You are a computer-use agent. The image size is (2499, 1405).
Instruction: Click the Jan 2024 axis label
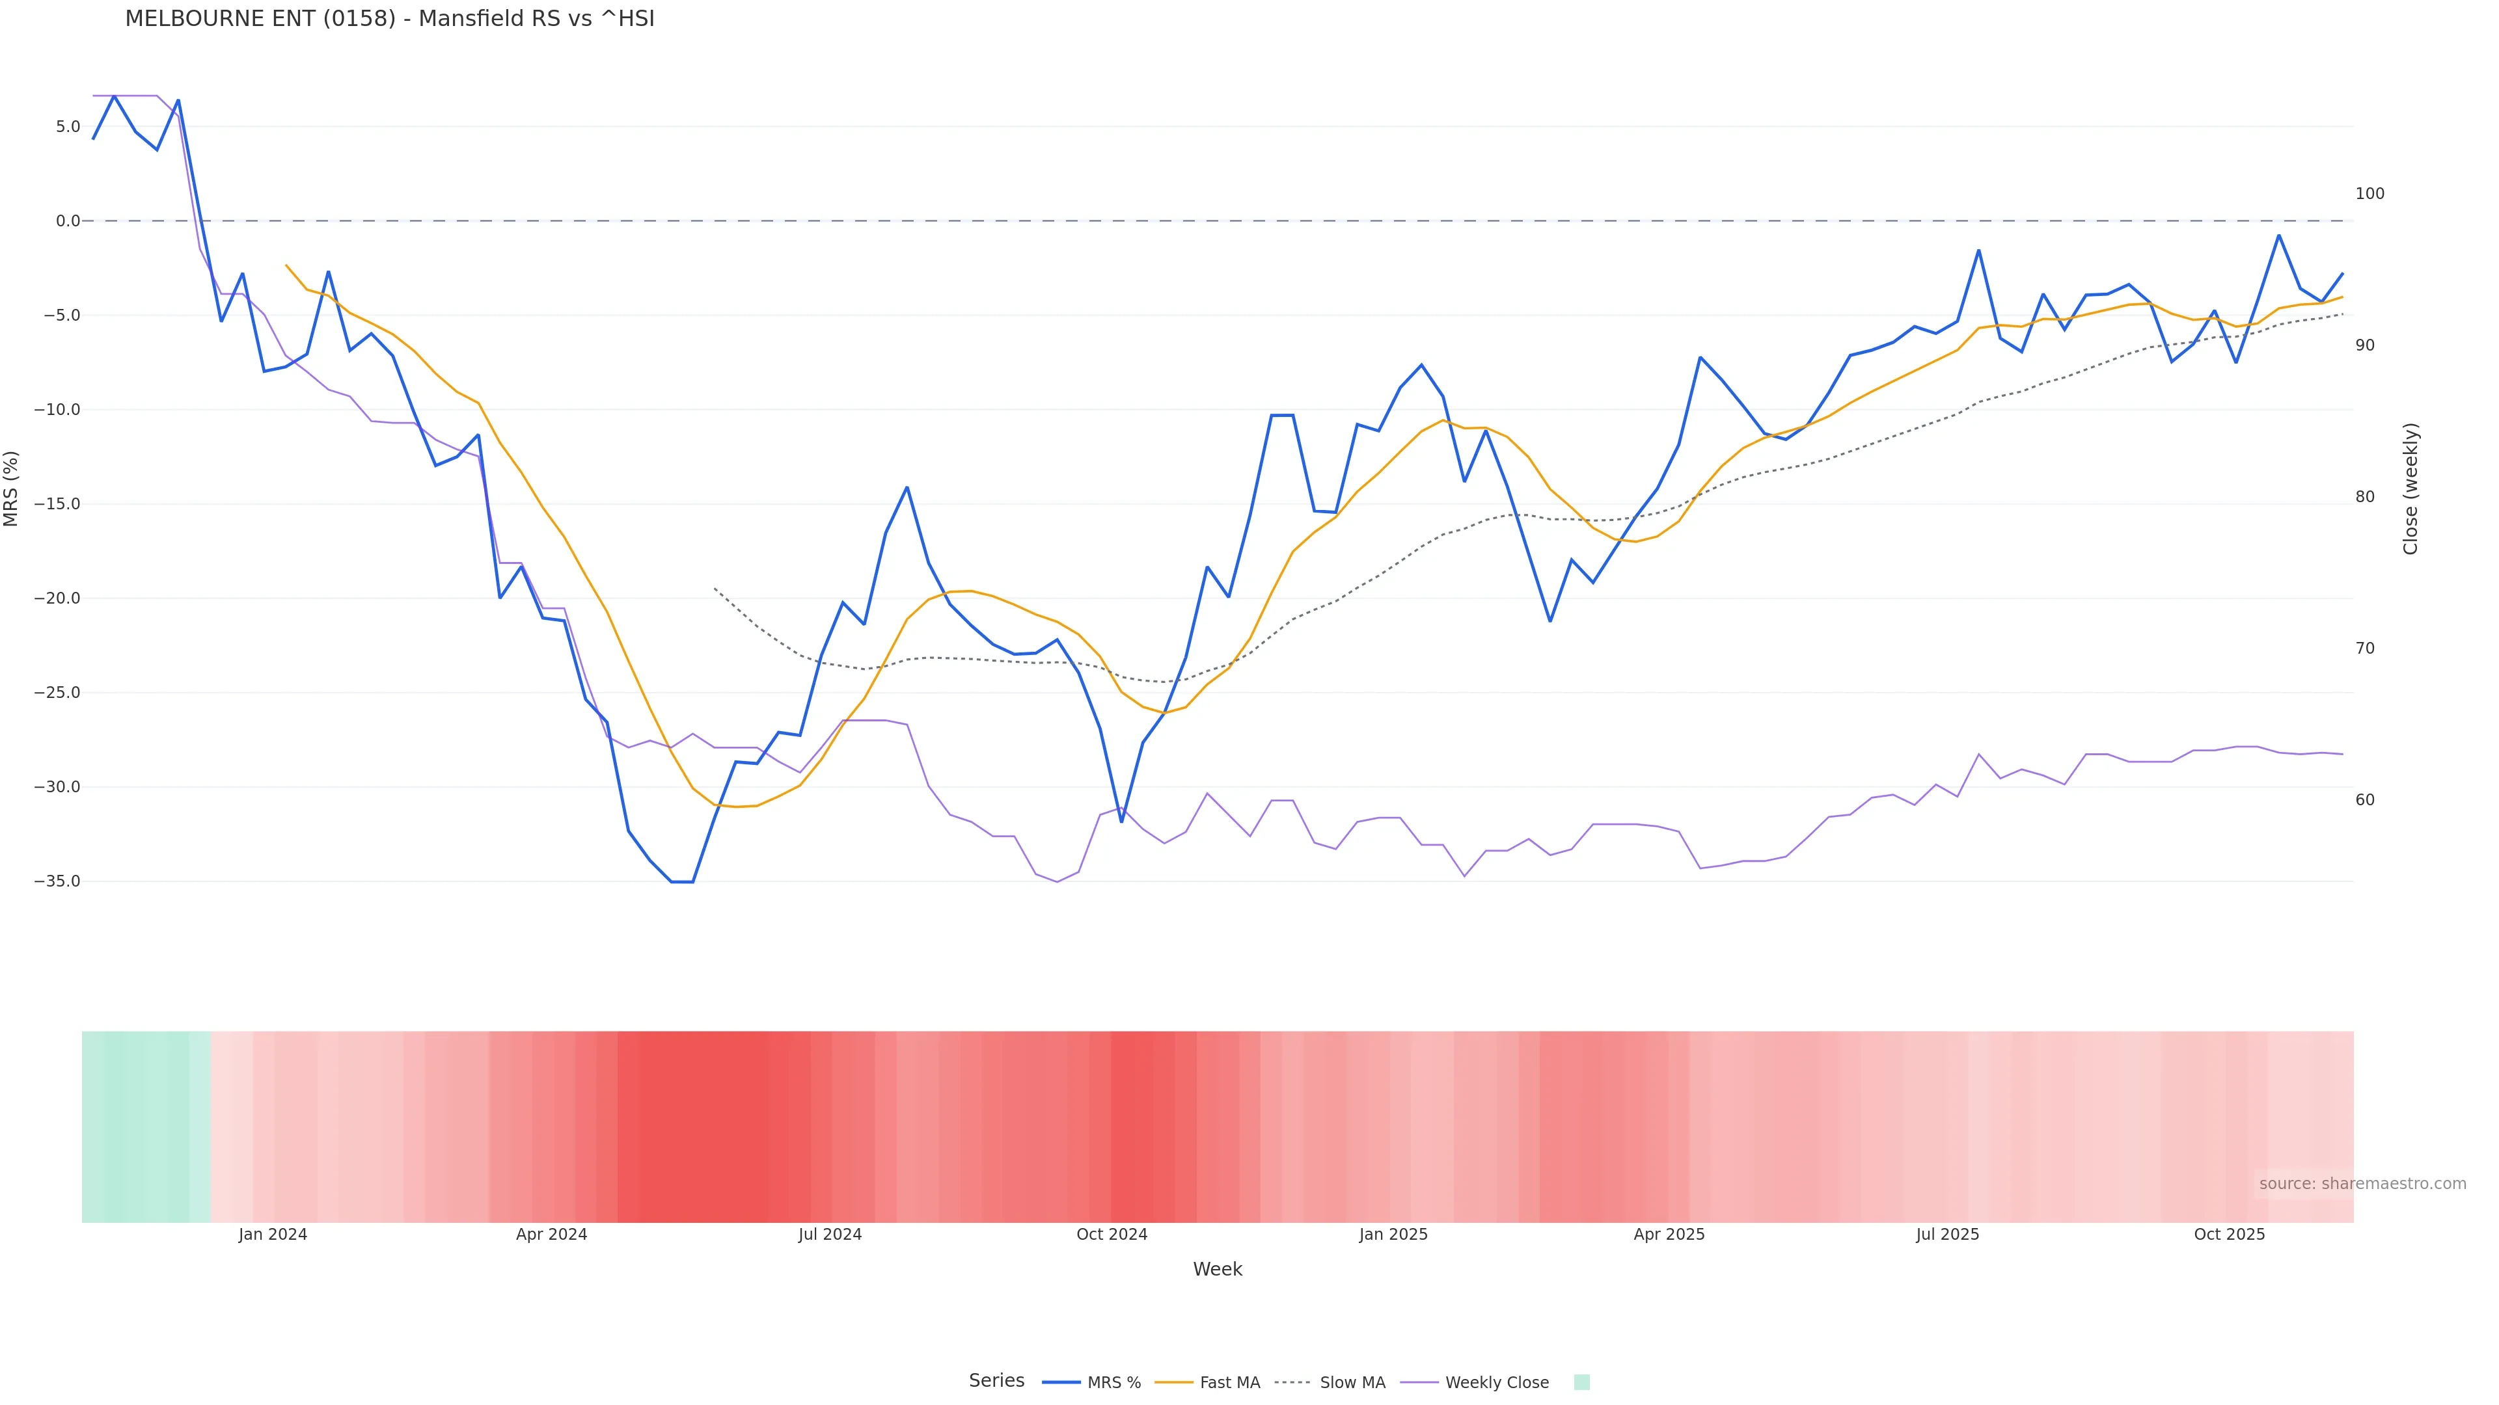273,1235
